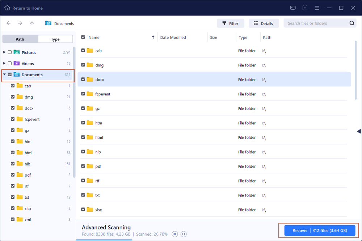Uncheck rtf checkbox in left tree
The height and width of the screenshot is (241, 362).
click(x=13, y=186)
